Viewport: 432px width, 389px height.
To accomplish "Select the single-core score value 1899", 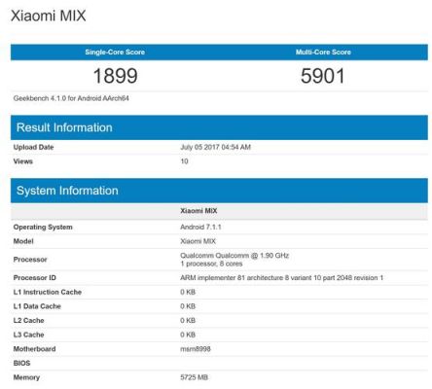I will point(115,76).
